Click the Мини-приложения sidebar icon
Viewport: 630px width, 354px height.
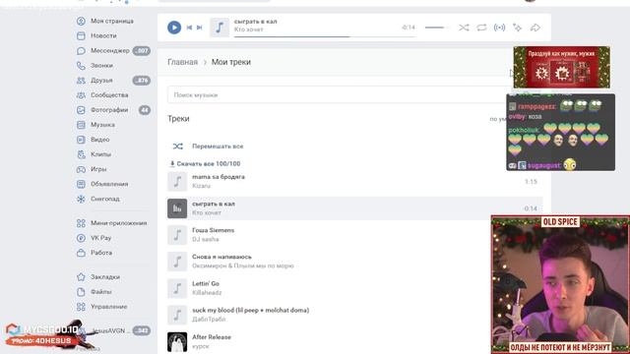pos(81,223)
